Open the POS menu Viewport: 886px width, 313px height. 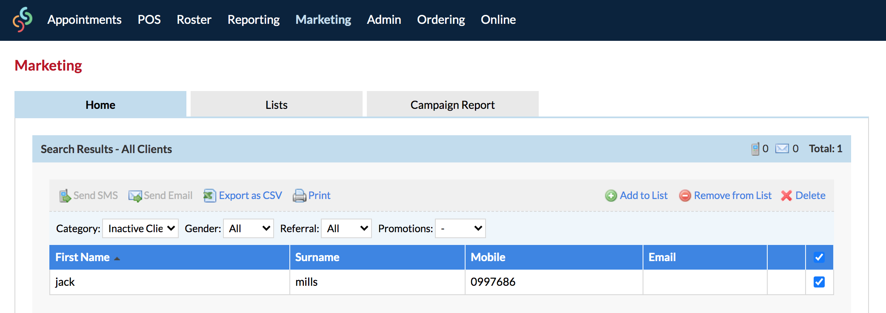click(149, 20)
